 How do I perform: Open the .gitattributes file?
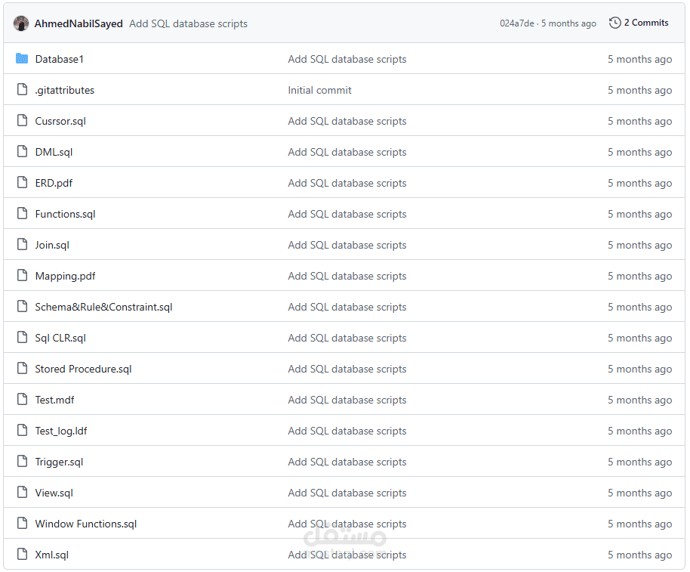click(x=65, y=90)
